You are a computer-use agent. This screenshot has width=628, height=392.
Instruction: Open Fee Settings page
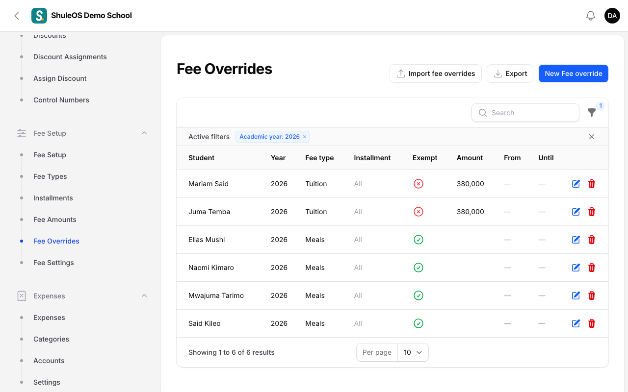[x=53, y=263]
